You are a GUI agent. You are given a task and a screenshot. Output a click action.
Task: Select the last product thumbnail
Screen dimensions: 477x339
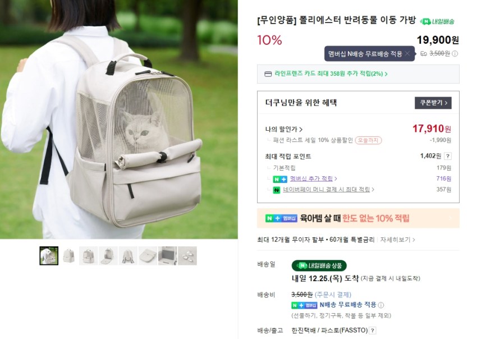click(x=187, y=255)
